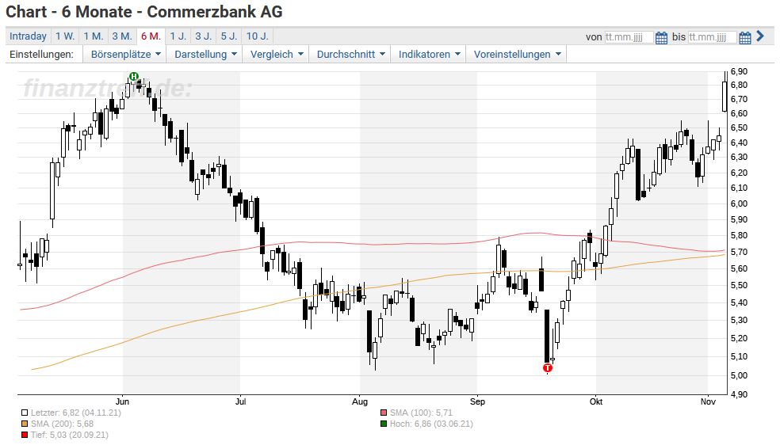Open the calendar icon next to 'von' date
Image resolution: width=780 pixels, height=445 pixels.
pyautogui.click(x=661, y=37)
